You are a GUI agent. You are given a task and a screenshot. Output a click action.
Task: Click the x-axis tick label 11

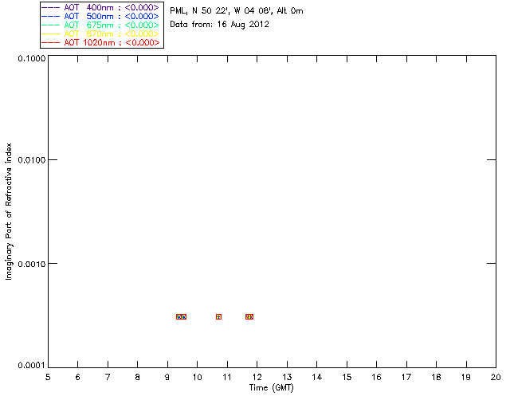click(x=227, y=377)
